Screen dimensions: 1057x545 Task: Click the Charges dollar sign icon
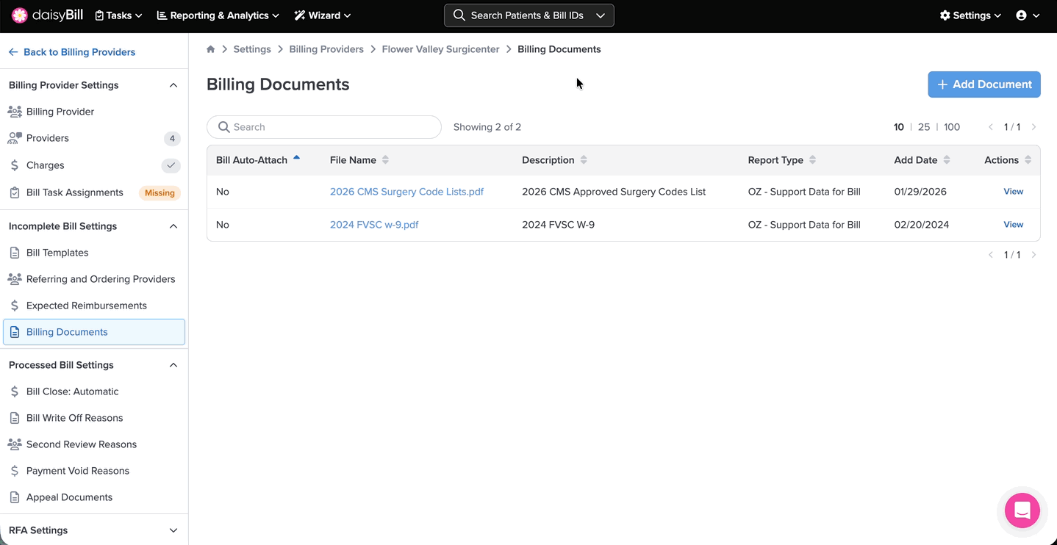[15, 165]
